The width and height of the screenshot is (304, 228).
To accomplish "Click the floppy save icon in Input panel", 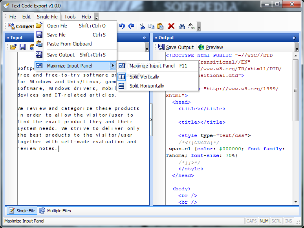I will coord(22,47).
